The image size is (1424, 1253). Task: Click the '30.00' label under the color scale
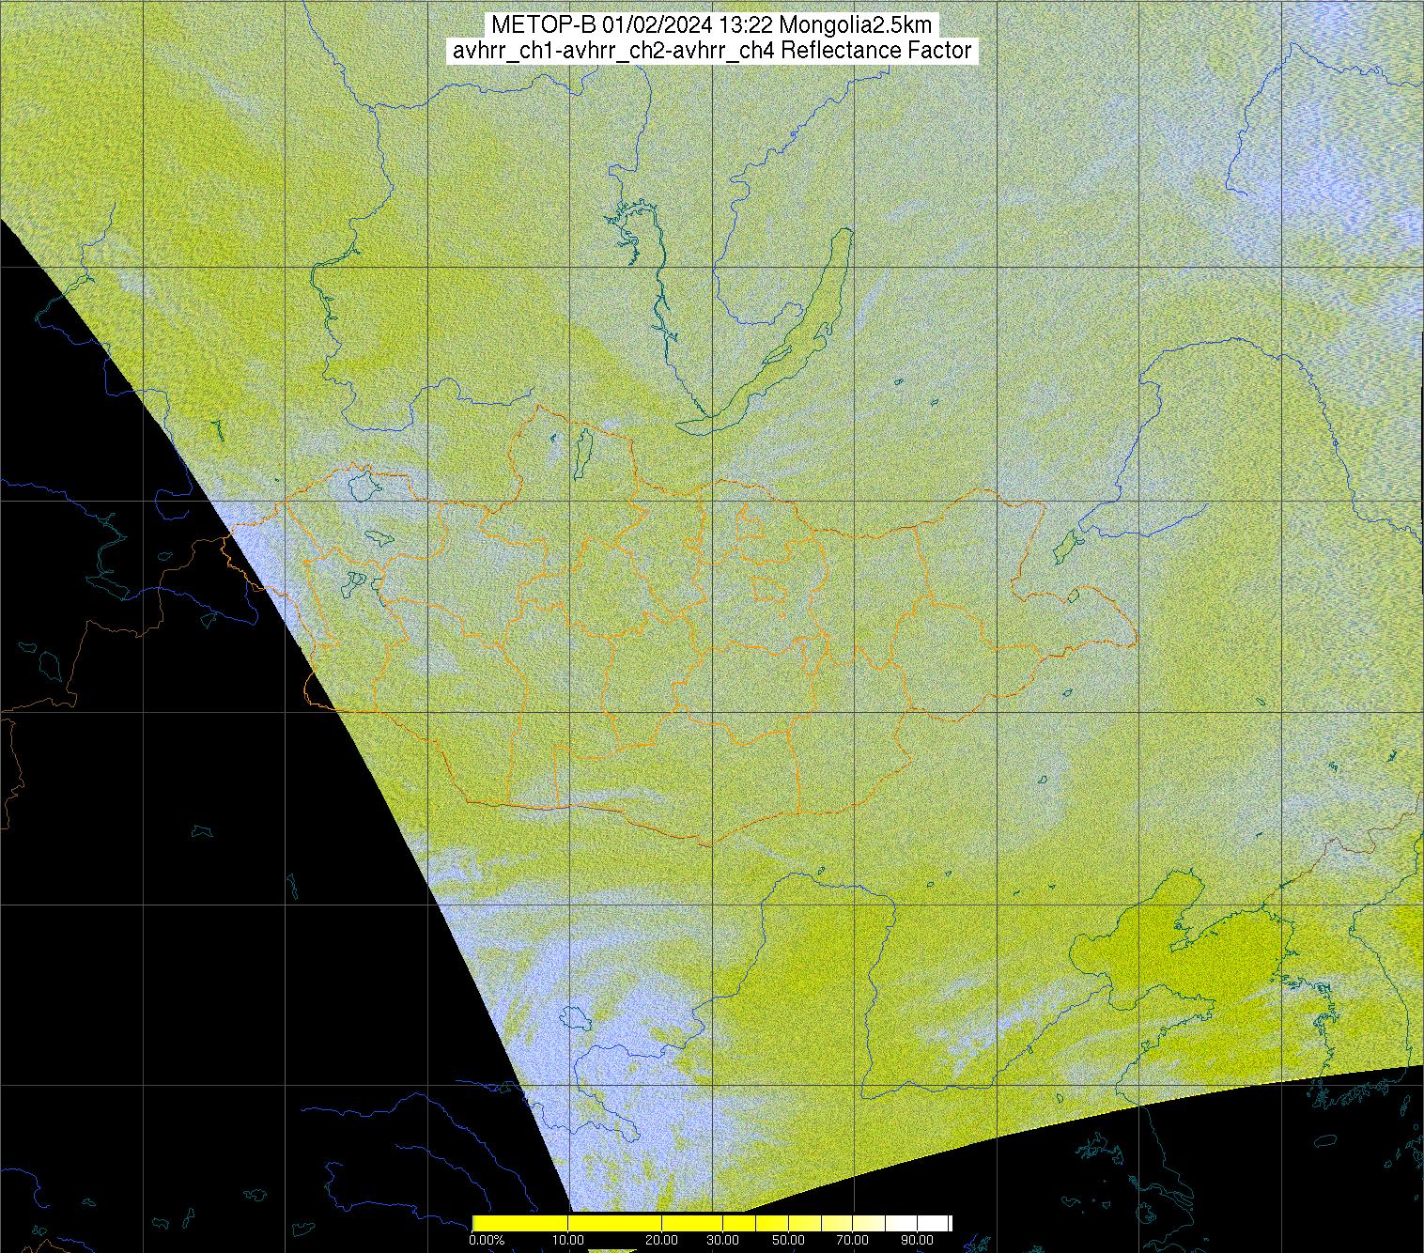[722, 1240]
